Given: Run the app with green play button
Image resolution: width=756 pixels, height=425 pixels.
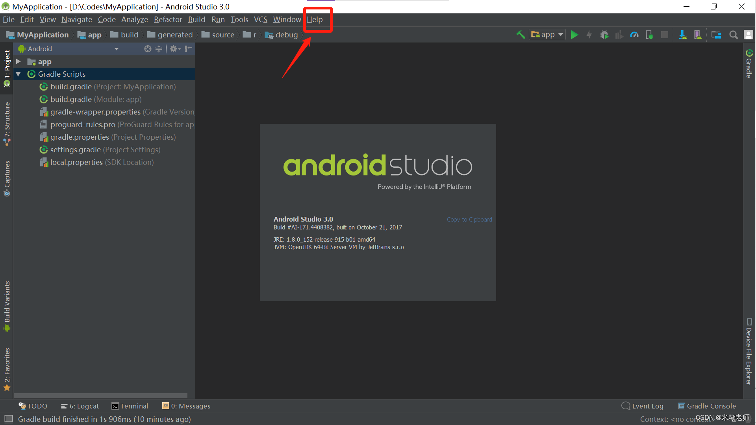Looking at the screenshot, I should pos(574,35).
